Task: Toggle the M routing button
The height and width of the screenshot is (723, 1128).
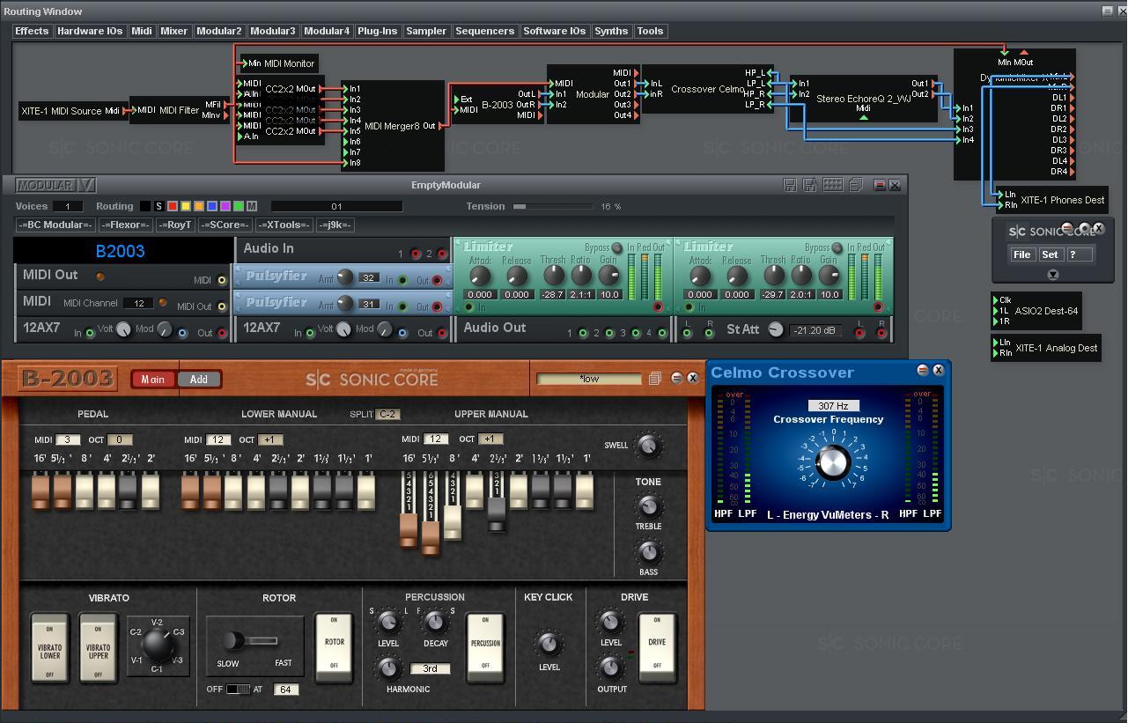Action: click(x=252, y=206)
